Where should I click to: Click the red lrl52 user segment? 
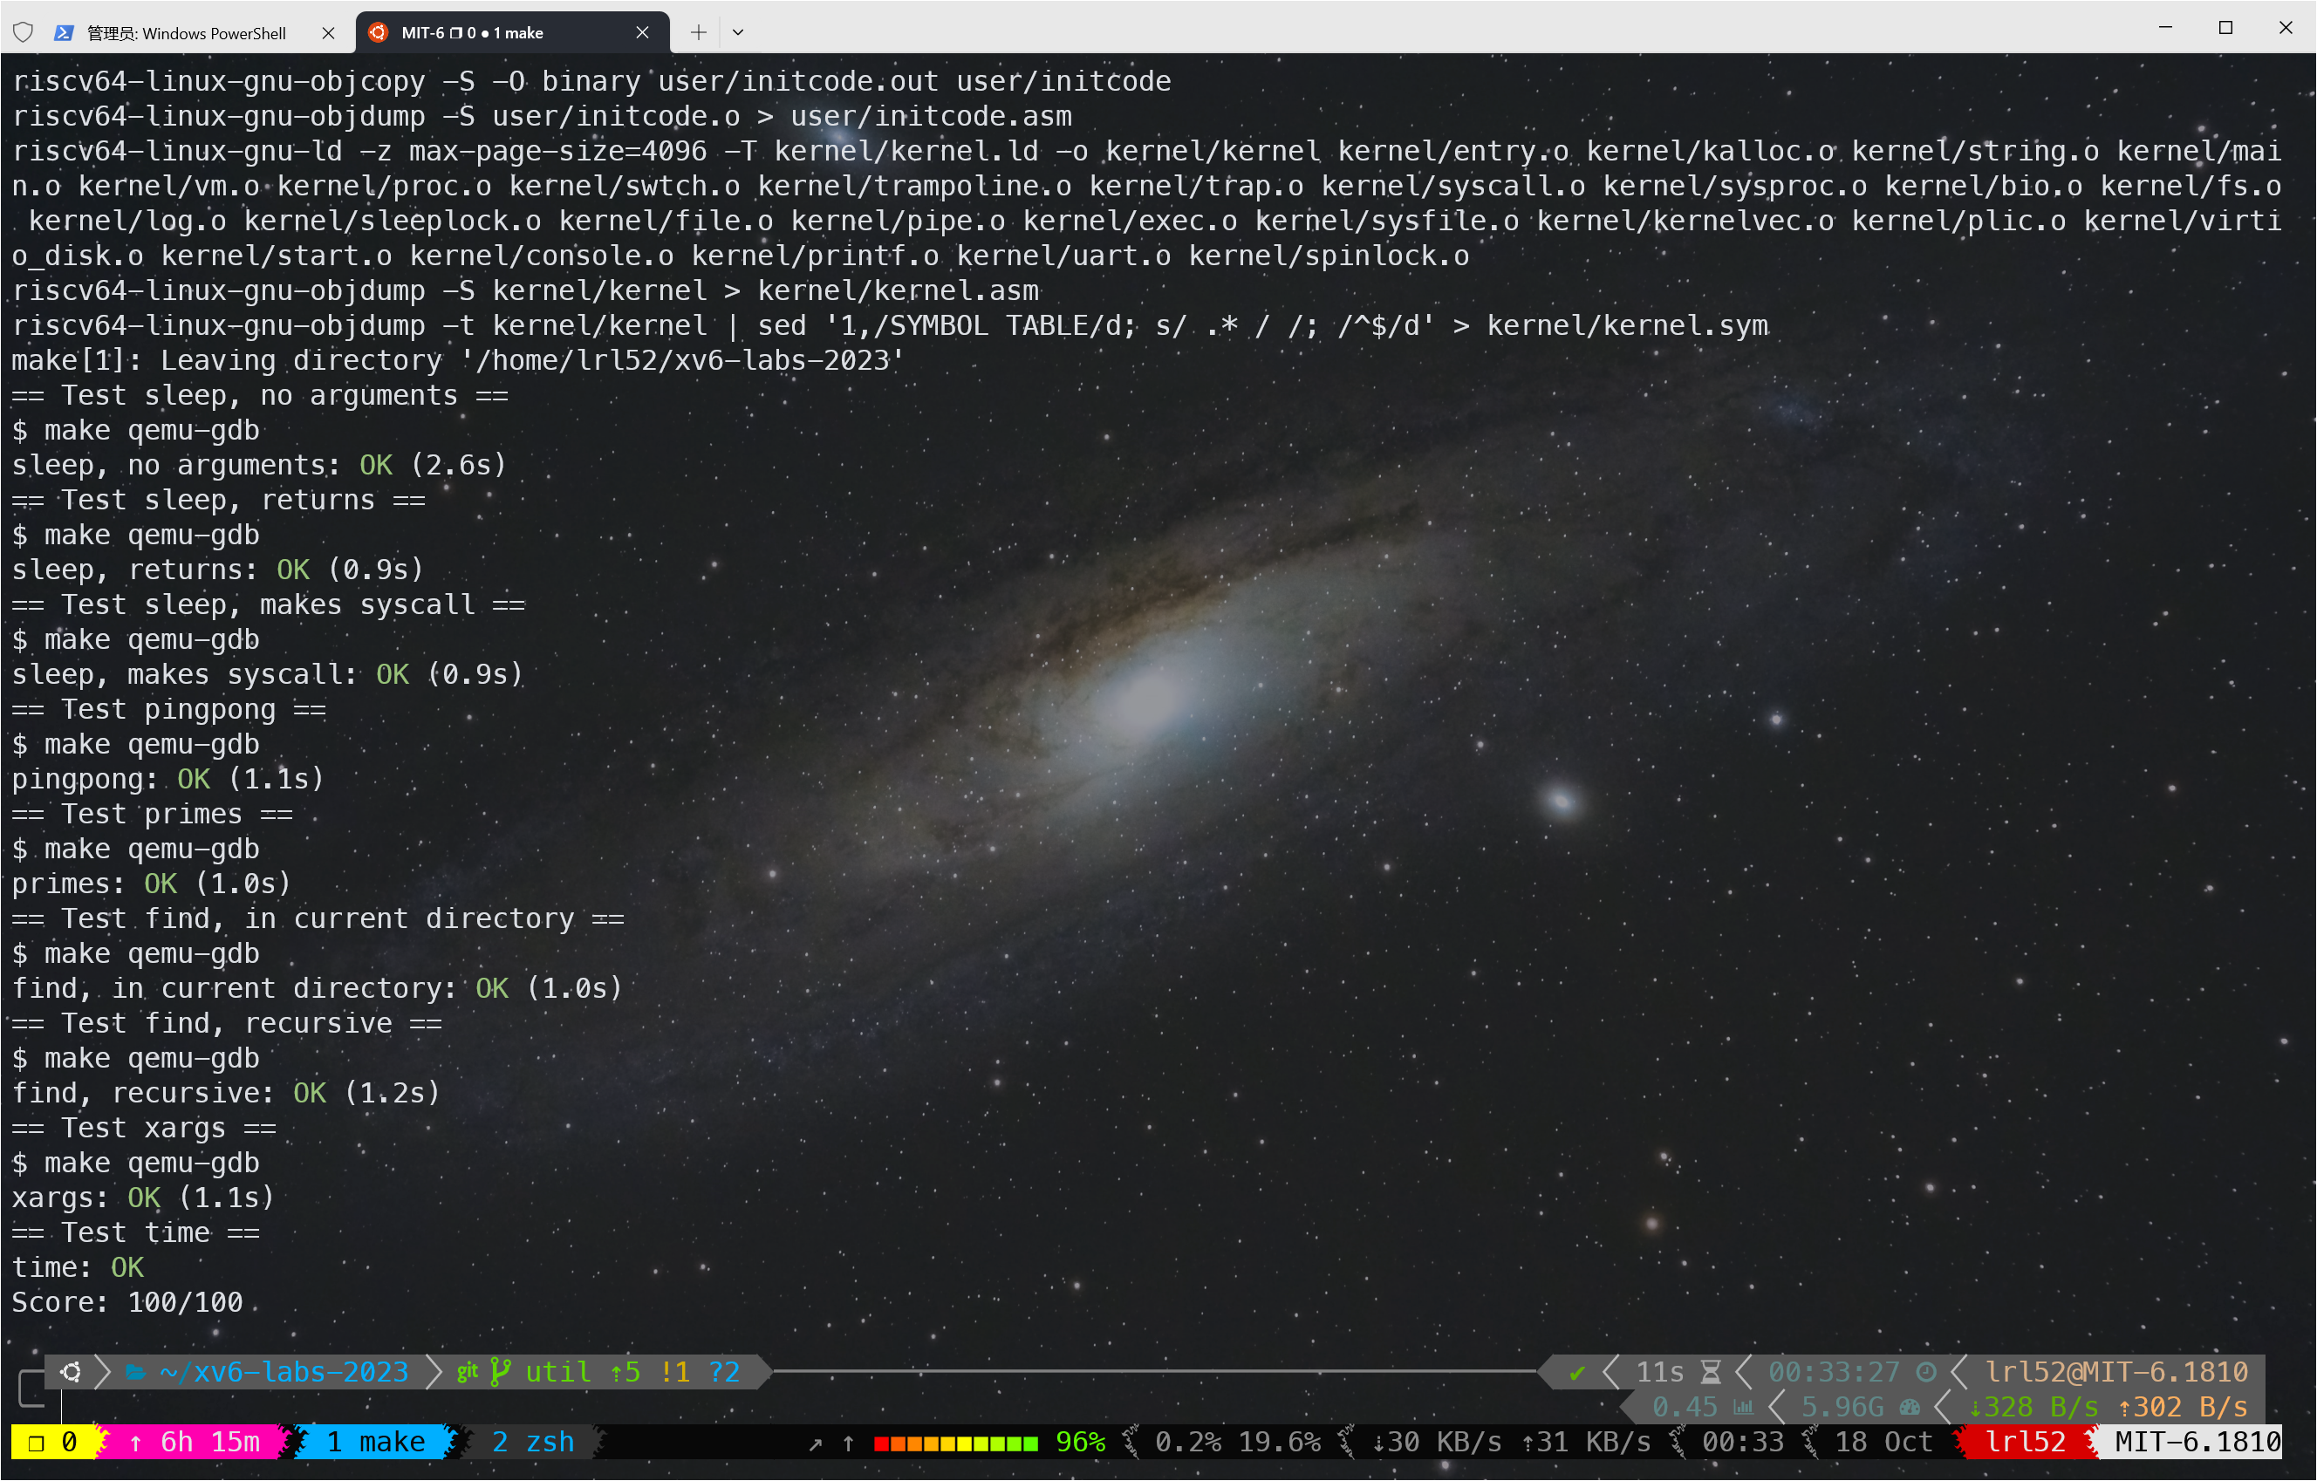(x=2026, y=1443)
